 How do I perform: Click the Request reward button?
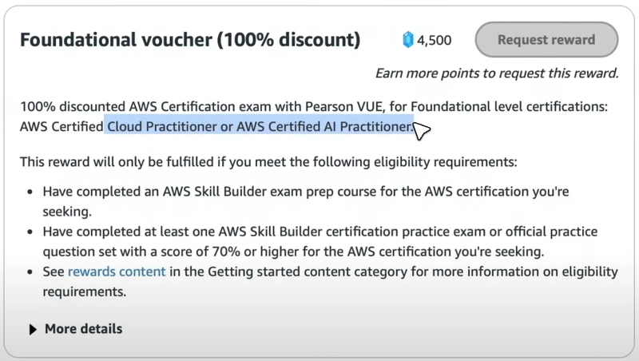(546, 39)
